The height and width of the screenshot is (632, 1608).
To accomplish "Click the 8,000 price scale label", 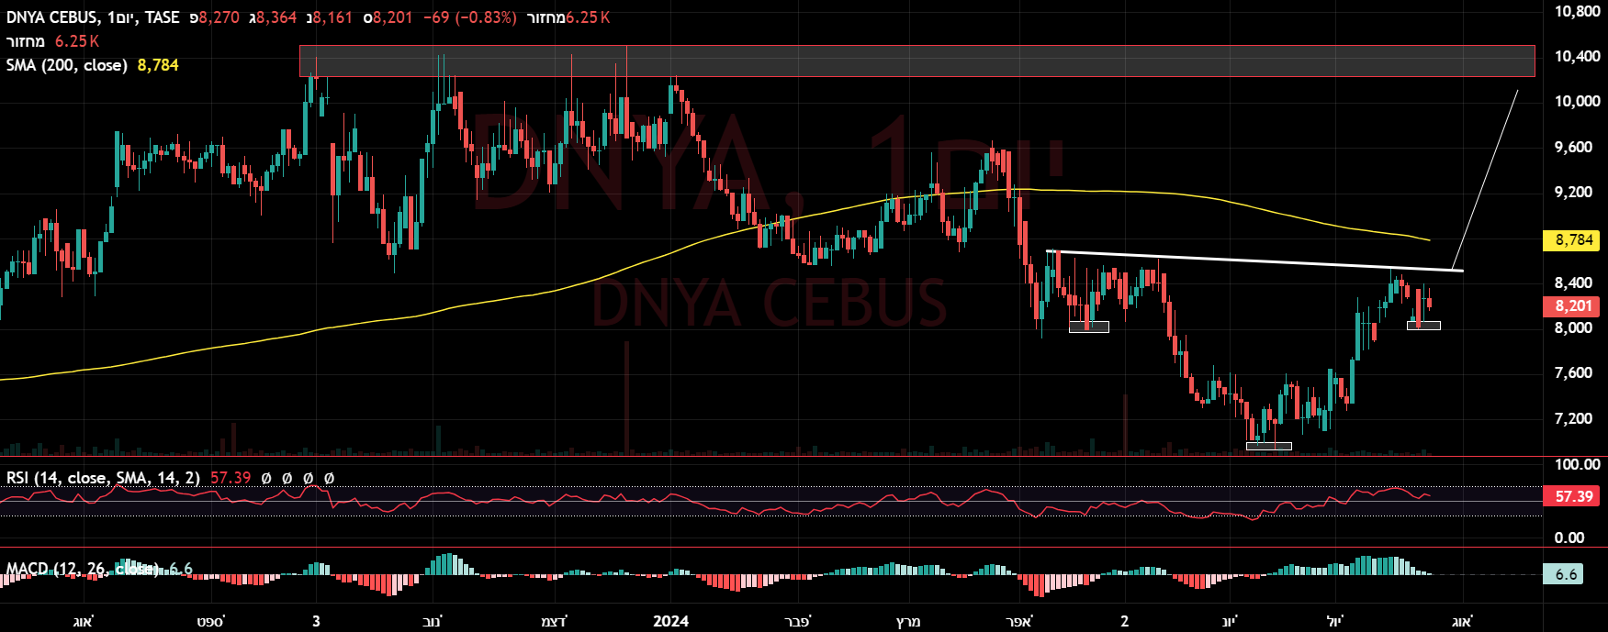I will tap(1573, 328).
